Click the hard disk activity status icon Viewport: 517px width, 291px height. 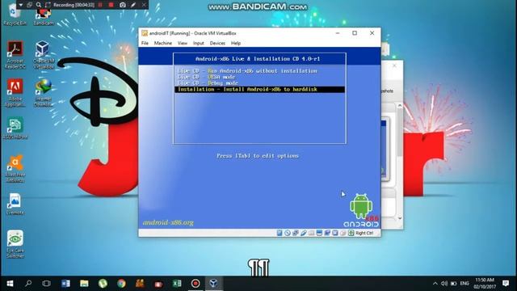pos(280,233)
